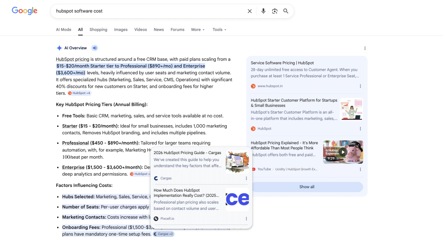The width and height of the screenshot is (443, 240).
Task: Switch to Forums tab
Action: tap(177, 30)
